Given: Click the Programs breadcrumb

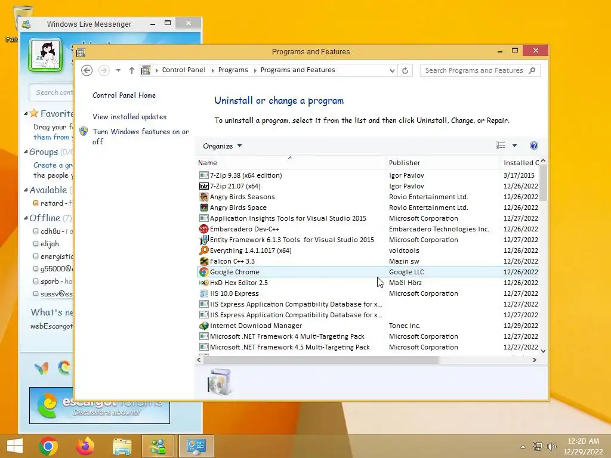Looking at the screenshot, I should point(233,70).
